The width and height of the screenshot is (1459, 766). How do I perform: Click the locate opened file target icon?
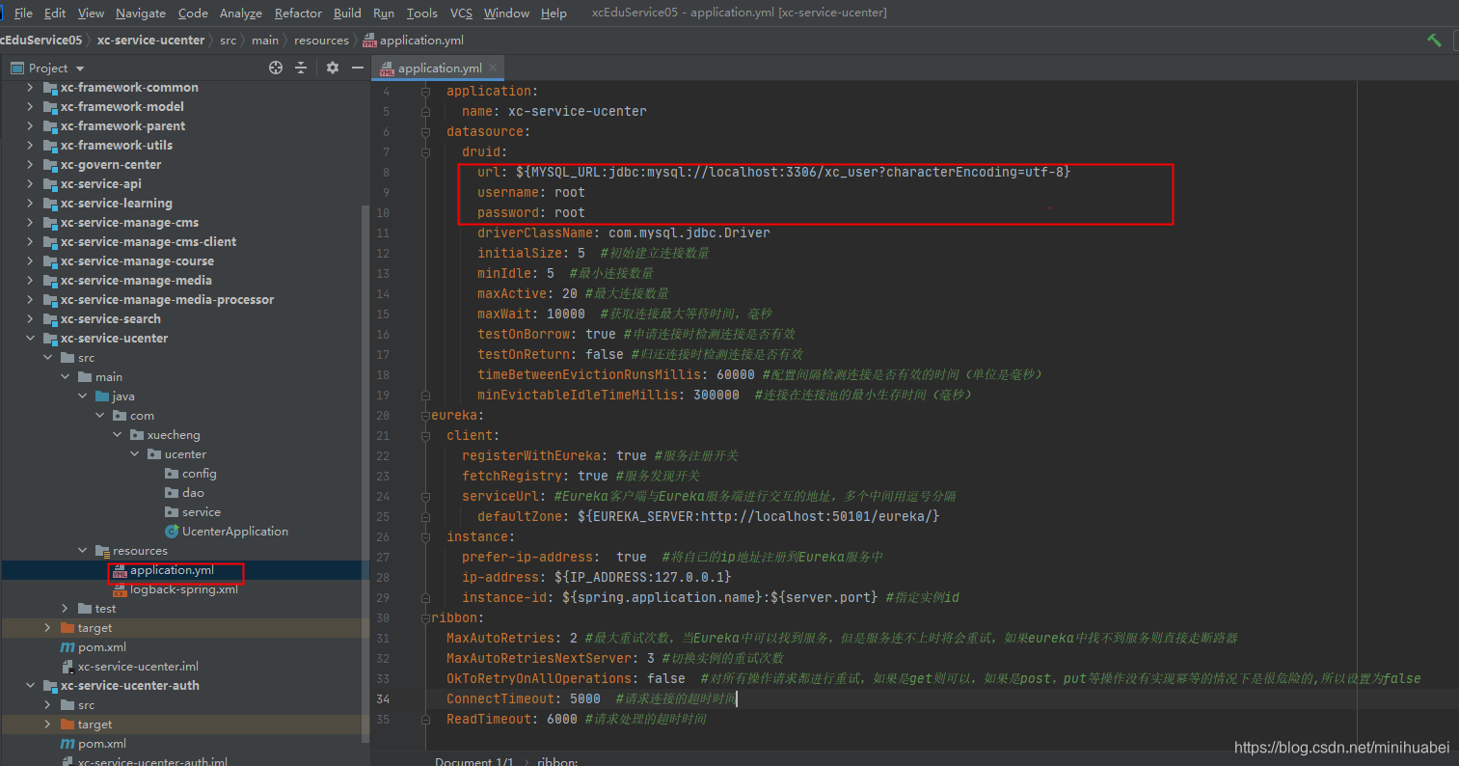pyautogui.click(x=276, y=68)
